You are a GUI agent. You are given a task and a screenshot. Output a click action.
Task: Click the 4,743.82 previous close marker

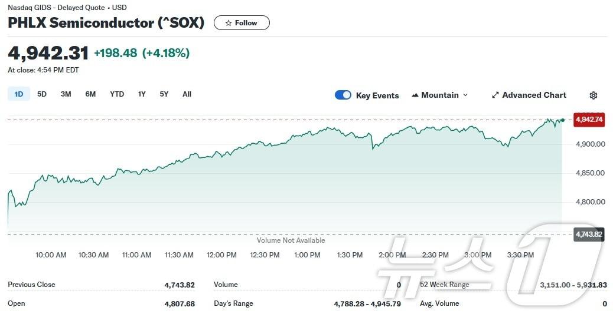pyautogui.click(x=589, y=235)
